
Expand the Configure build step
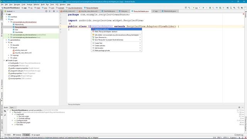(13, 120)
